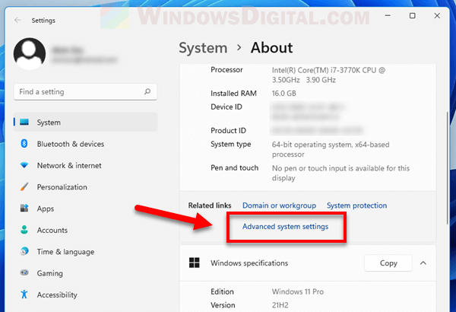Viewport: 456px width, 312px height.
Task: Click the Personalization paintbrush icon
Action: 24,186
